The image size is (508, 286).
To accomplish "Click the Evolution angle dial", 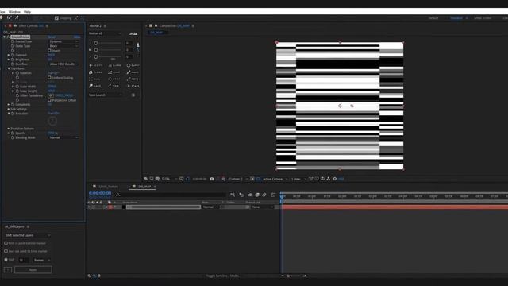I will (x=52, y=121).
